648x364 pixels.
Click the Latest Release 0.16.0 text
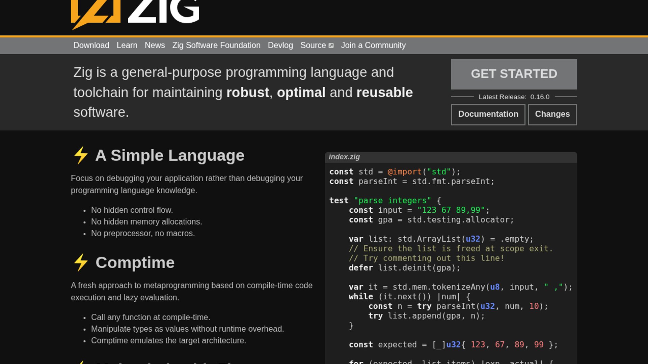pos(514,97)
